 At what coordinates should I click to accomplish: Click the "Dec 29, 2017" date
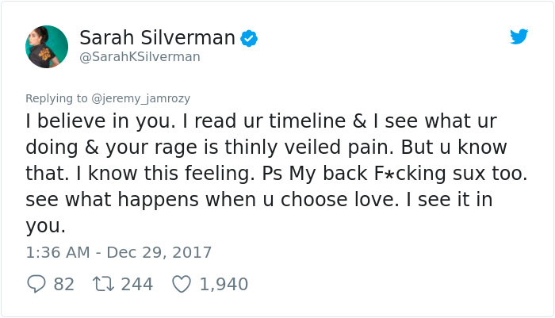[159, 252]
